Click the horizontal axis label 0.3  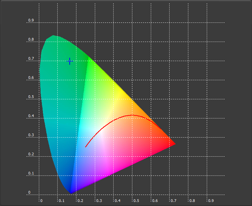point(99,201)
